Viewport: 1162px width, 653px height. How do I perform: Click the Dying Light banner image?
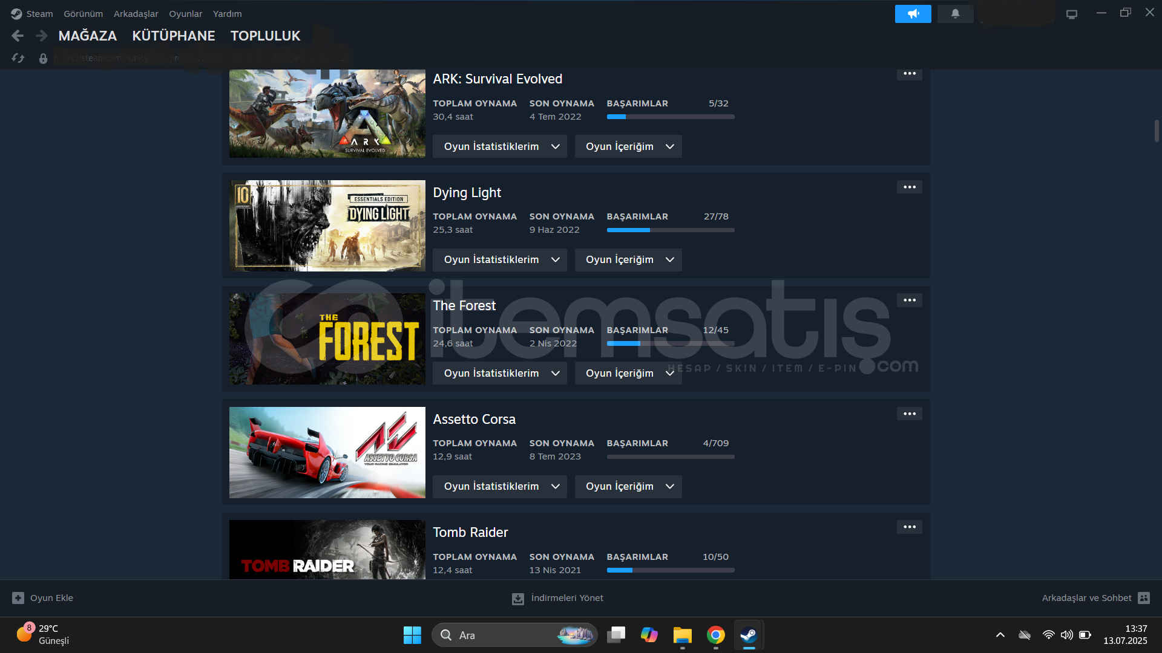327,226
